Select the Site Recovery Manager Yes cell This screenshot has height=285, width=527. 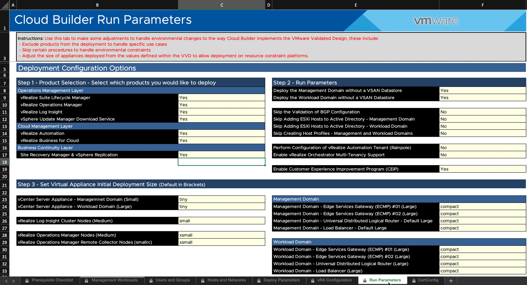pyautogui.click(x=221, y=155)
